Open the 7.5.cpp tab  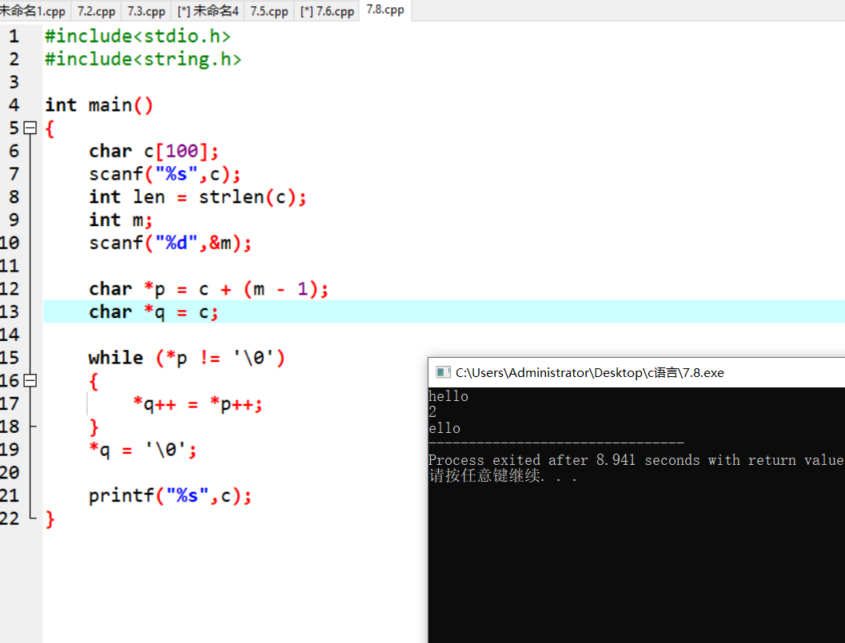click(269, 10)
